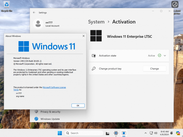Click the volume speaker tray icon
This screenshot has width=183, height=137.
pyautogui.click(x=155, y=133)
